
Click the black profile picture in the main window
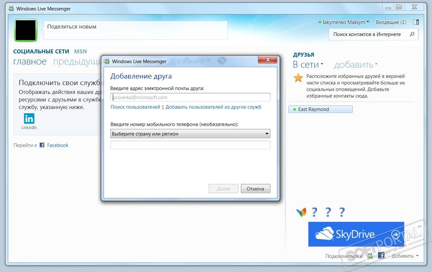(25, 30)
